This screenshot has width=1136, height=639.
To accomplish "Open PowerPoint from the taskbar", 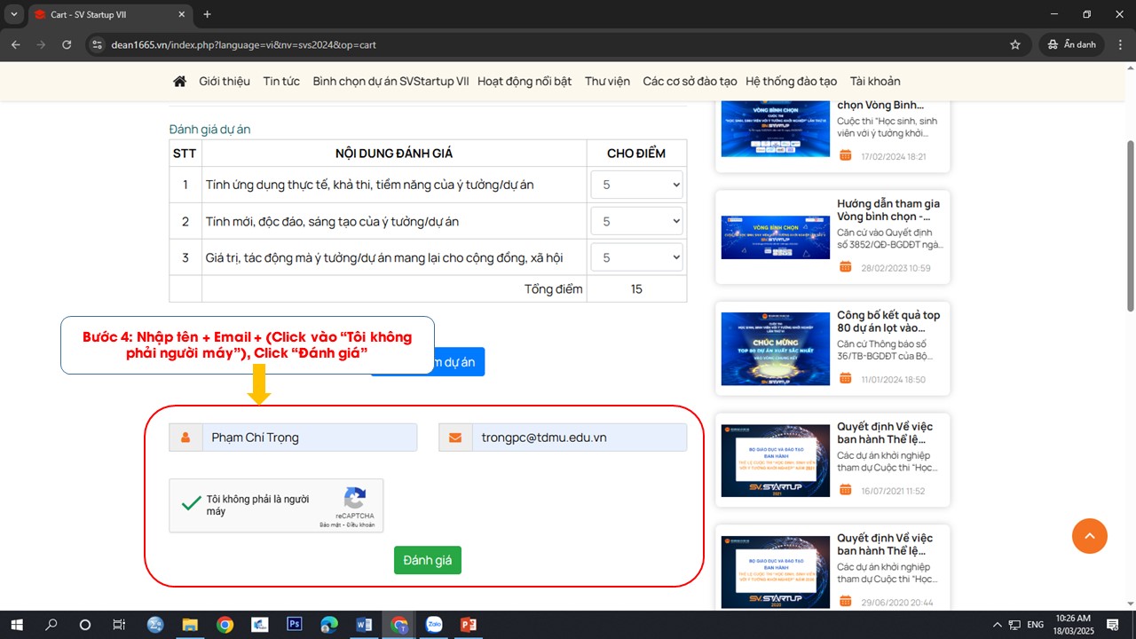I will point(469,625).
